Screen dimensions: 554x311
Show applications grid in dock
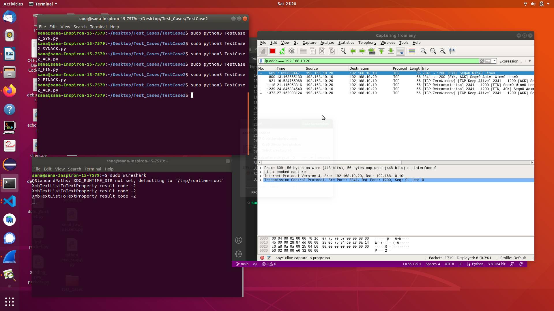click(x=10, y=301)
